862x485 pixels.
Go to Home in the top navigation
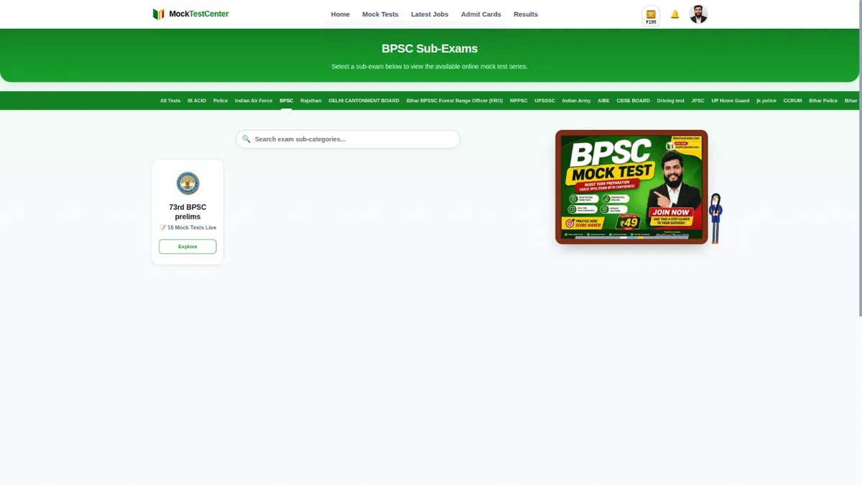point(340,14)
